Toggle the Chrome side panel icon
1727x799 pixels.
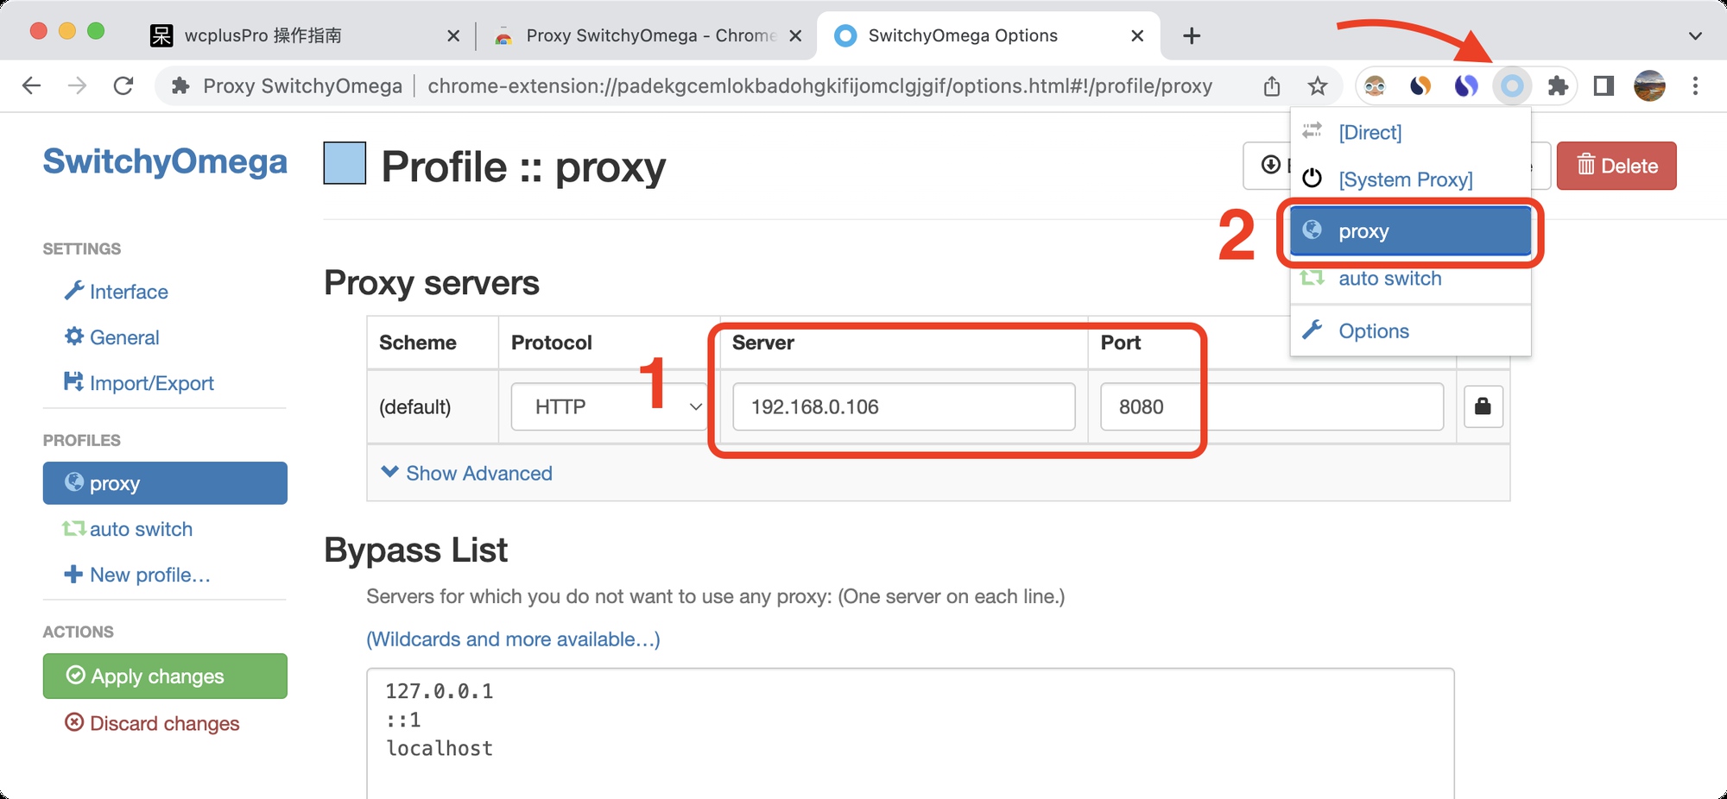(x=1604, y=85)
